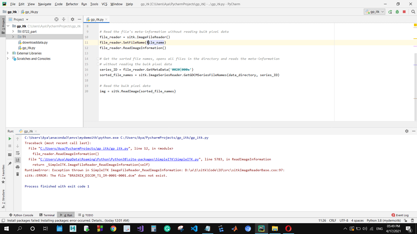The width and height of the screenshot is (417, 234).
Task: Toggle soft-wrap in the Run console
Action: 18,153
